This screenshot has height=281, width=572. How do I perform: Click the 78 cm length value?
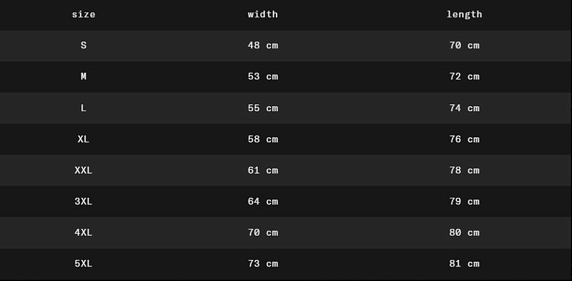pos(464,170)
